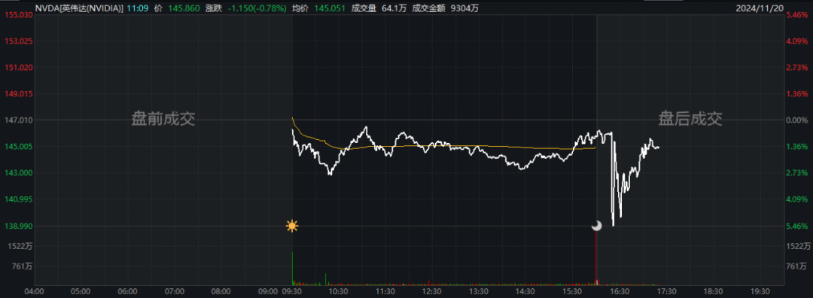This screenshot has width=813, height=298.
Task: Click the 147.010 price axis label
Action: coord(20,120)
